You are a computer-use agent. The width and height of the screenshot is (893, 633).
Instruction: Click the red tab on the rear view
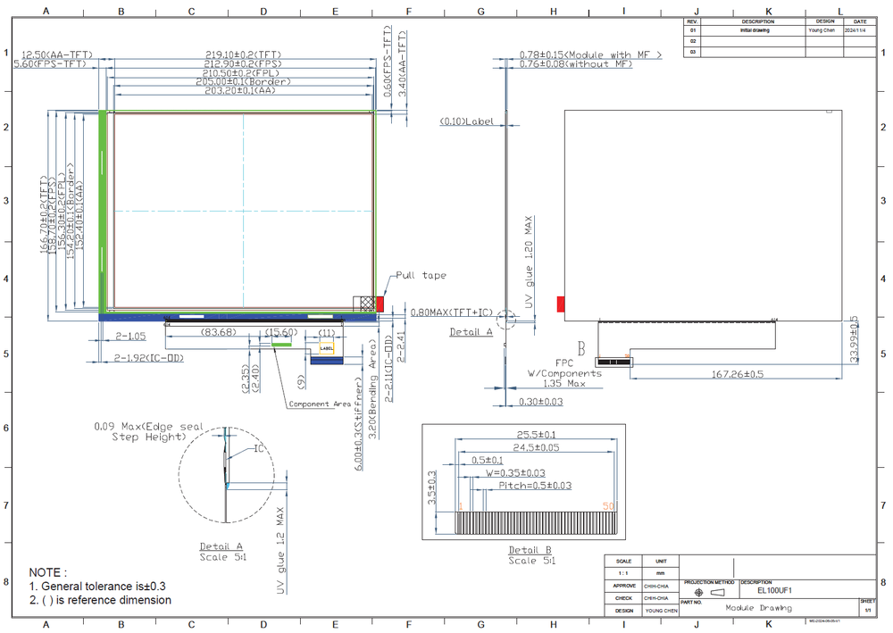(x=561, y=304)
